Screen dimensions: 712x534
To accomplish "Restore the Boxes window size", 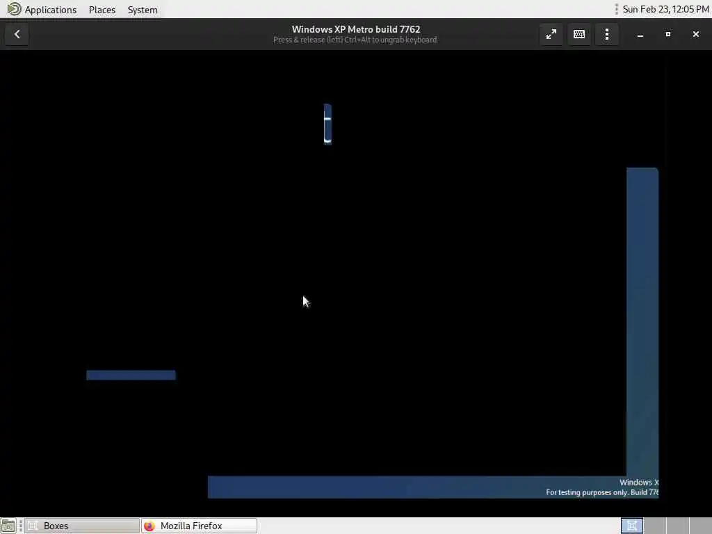I will click(x=668, y=34).
